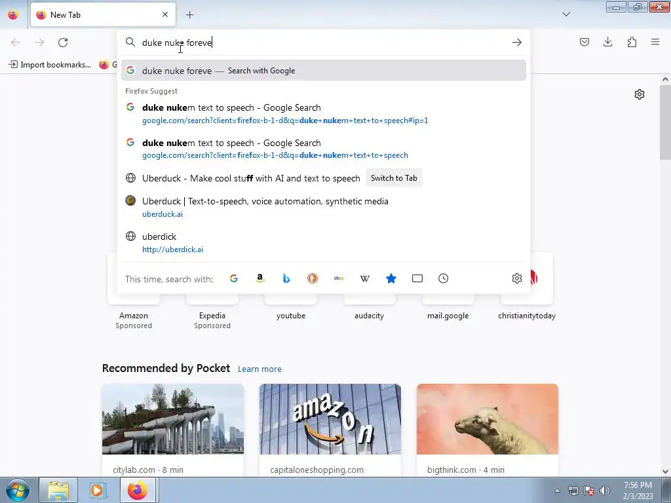Open the christianitytoday shortcut
Viewport: 671px width, 503px height.
click(x=526, y=316)
